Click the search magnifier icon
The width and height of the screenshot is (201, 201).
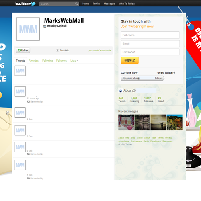[76, 4]
